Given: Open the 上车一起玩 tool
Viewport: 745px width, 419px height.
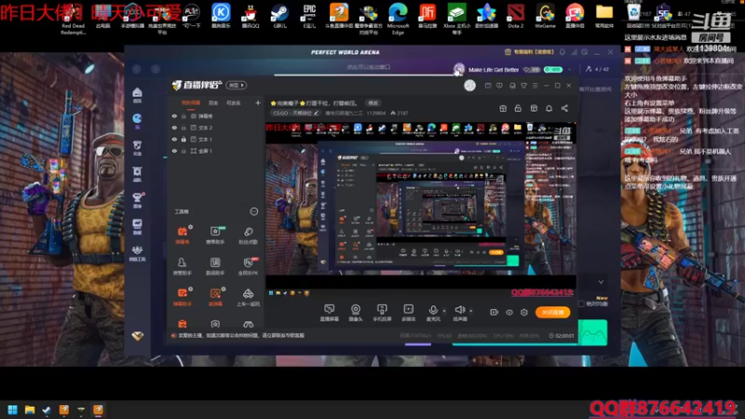Looking at the screenshot, I should pos(248,296).
